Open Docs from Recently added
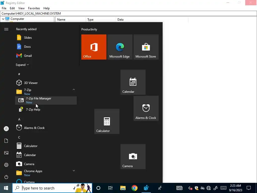The width and height of the screenshot is (257, 193). 46,46
